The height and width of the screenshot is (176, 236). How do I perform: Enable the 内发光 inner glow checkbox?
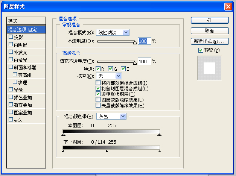11,59
